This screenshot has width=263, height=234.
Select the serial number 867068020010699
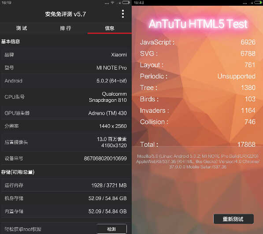pyautogui.click(x=105, y=158)
